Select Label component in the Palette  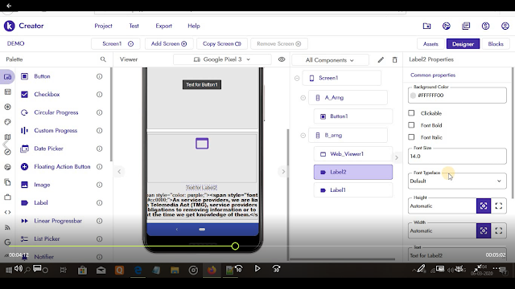(41, 203)
